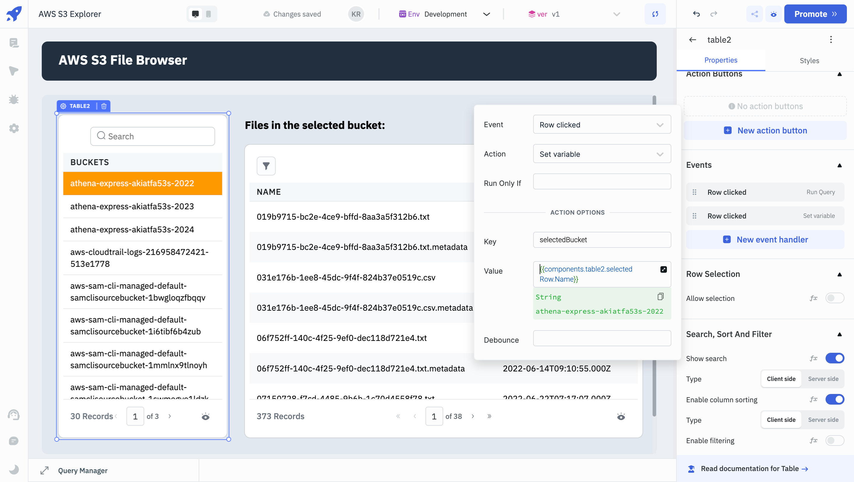The image size is (854, 482).
Task: Open the share icon near Promote
Action: pyautogui.click(x=755, y=14)
